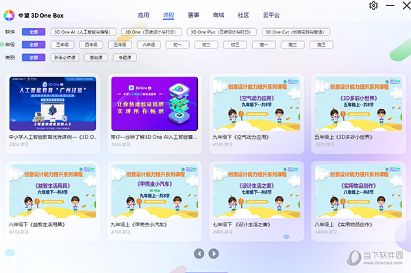Click the title 中小学人工智能教育优秀课例
This screenshot has width=411, height=273.
coord(53,137)
